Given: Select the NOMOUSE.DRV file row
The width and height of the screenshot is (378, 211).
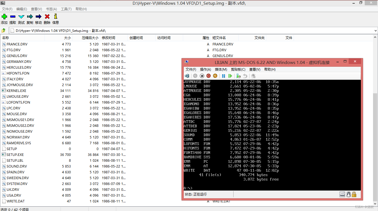Looking at the screenshot, I should pos(91,131).
